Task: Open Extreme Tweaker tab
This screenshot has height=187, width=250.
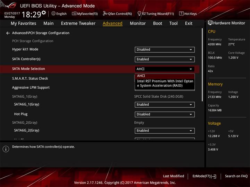Action: pyautogui.click(x=78, y=24)
